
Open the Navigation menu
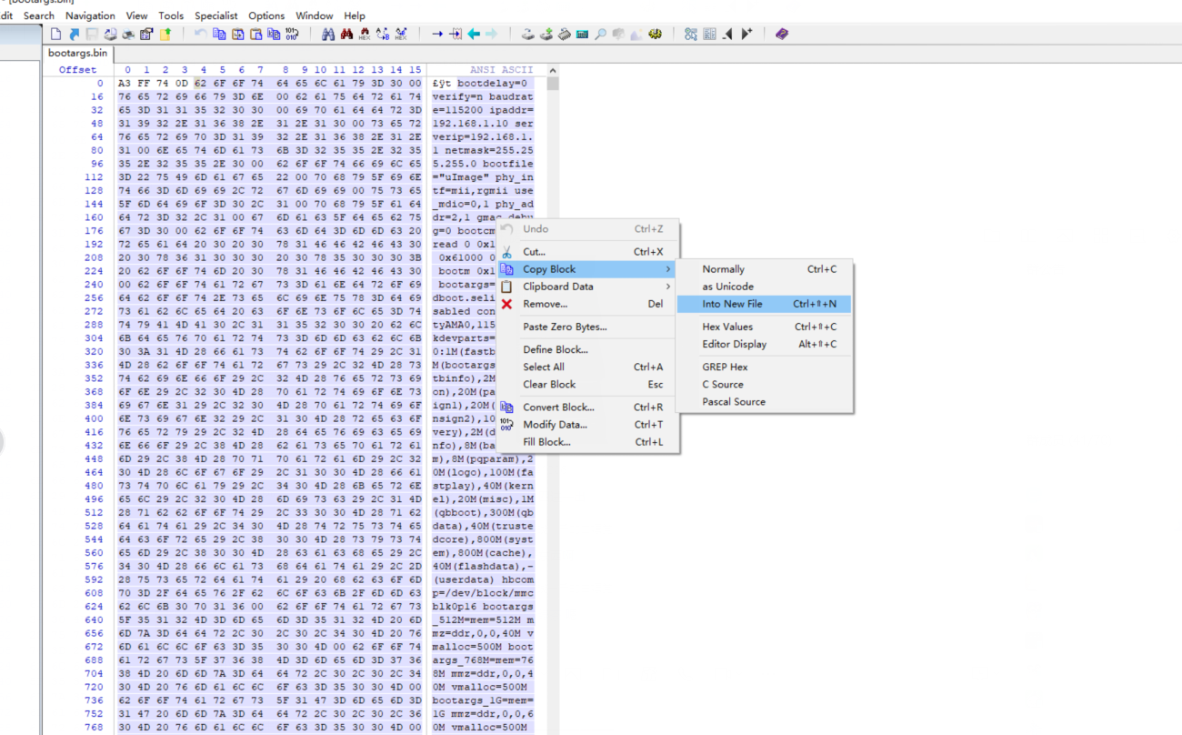[90, 15]
